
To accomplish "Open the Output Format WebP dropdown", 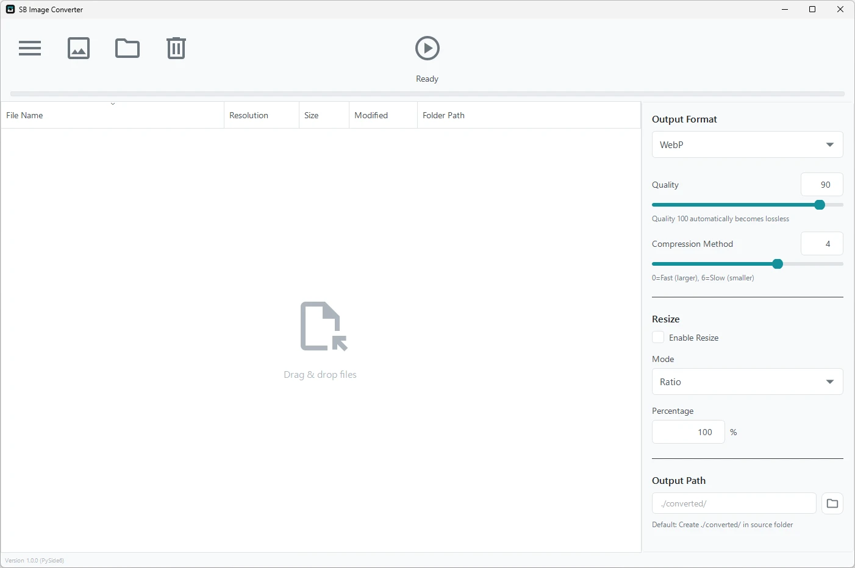I will [x=748, y=144].
